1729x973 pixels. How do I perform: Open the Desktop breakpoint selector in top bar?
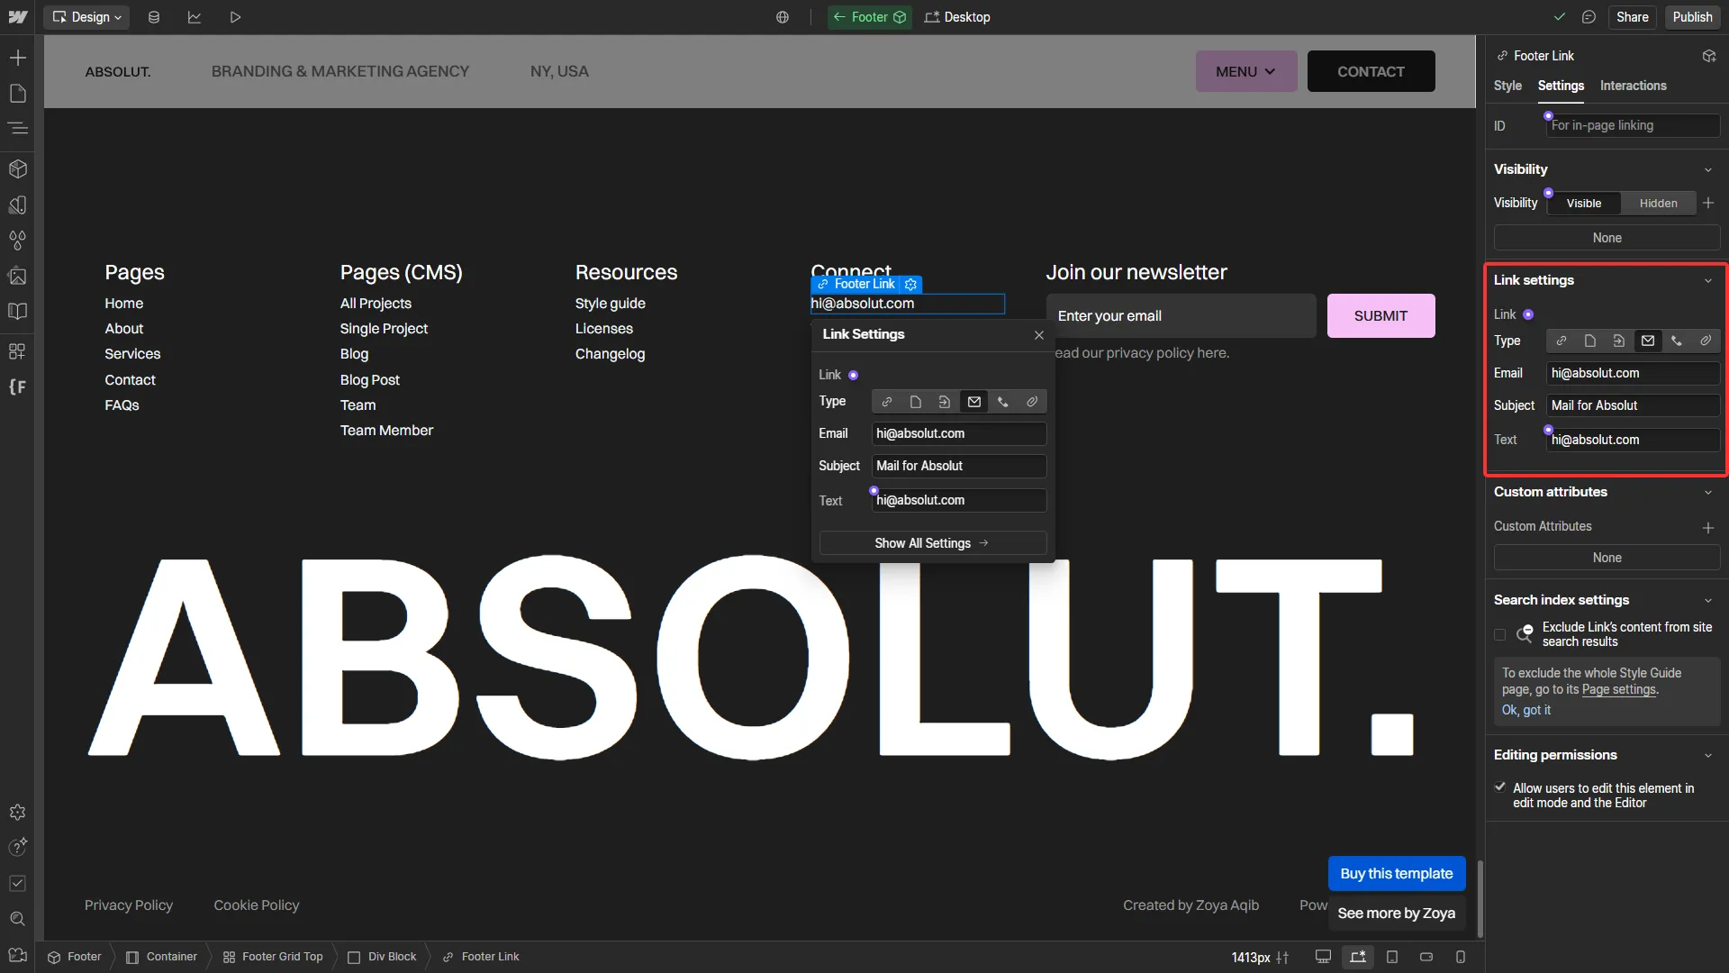957,17
